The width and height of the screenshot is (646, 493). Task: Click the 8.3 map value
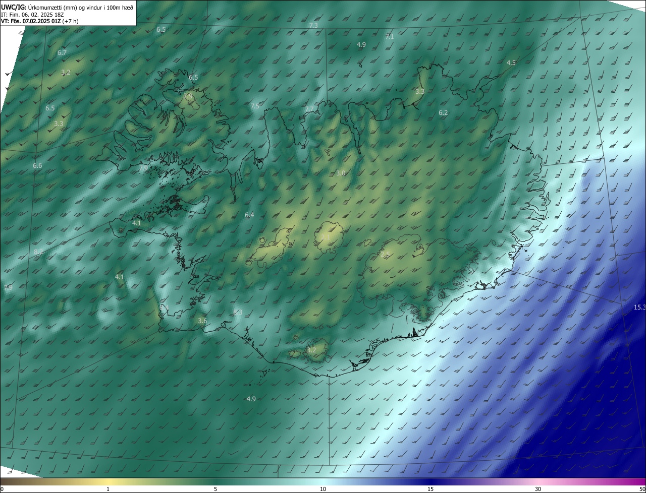coord(238,313)
